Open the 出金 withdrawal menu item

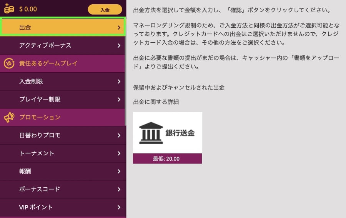point(63,27)
